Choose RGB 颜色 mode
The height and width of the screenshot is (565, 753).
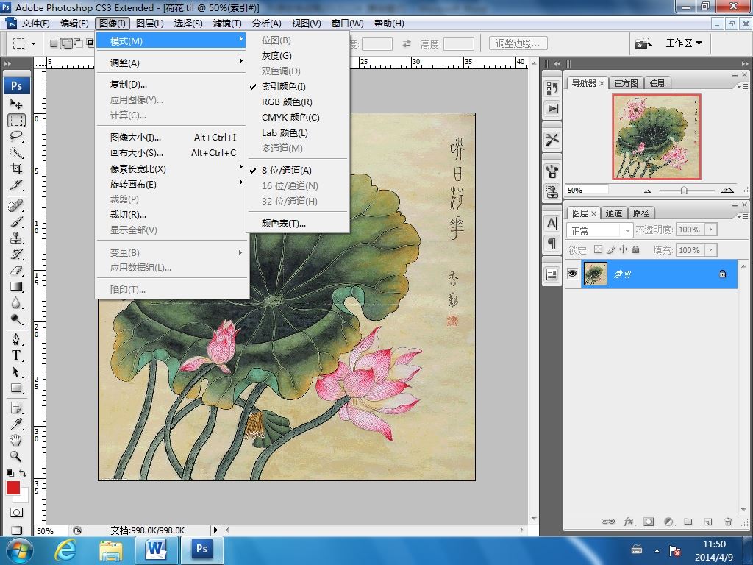(298, 102)
